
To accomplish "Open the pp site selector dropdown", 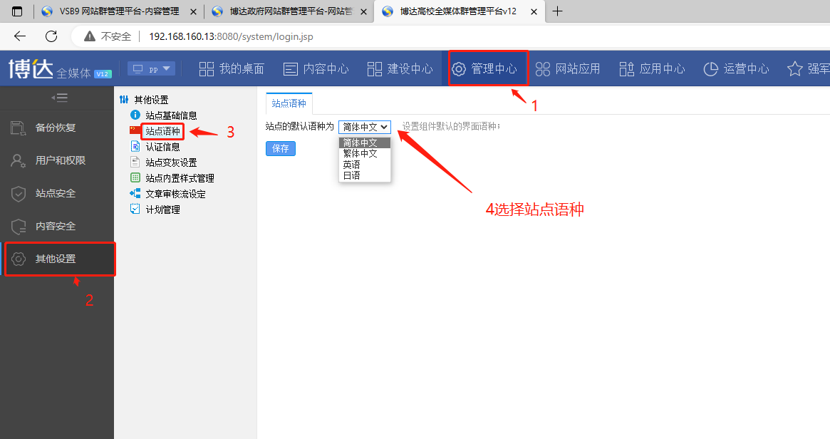I will [x=151, y=69].
